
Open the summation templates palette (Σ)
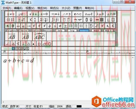(x=44, y=20)
